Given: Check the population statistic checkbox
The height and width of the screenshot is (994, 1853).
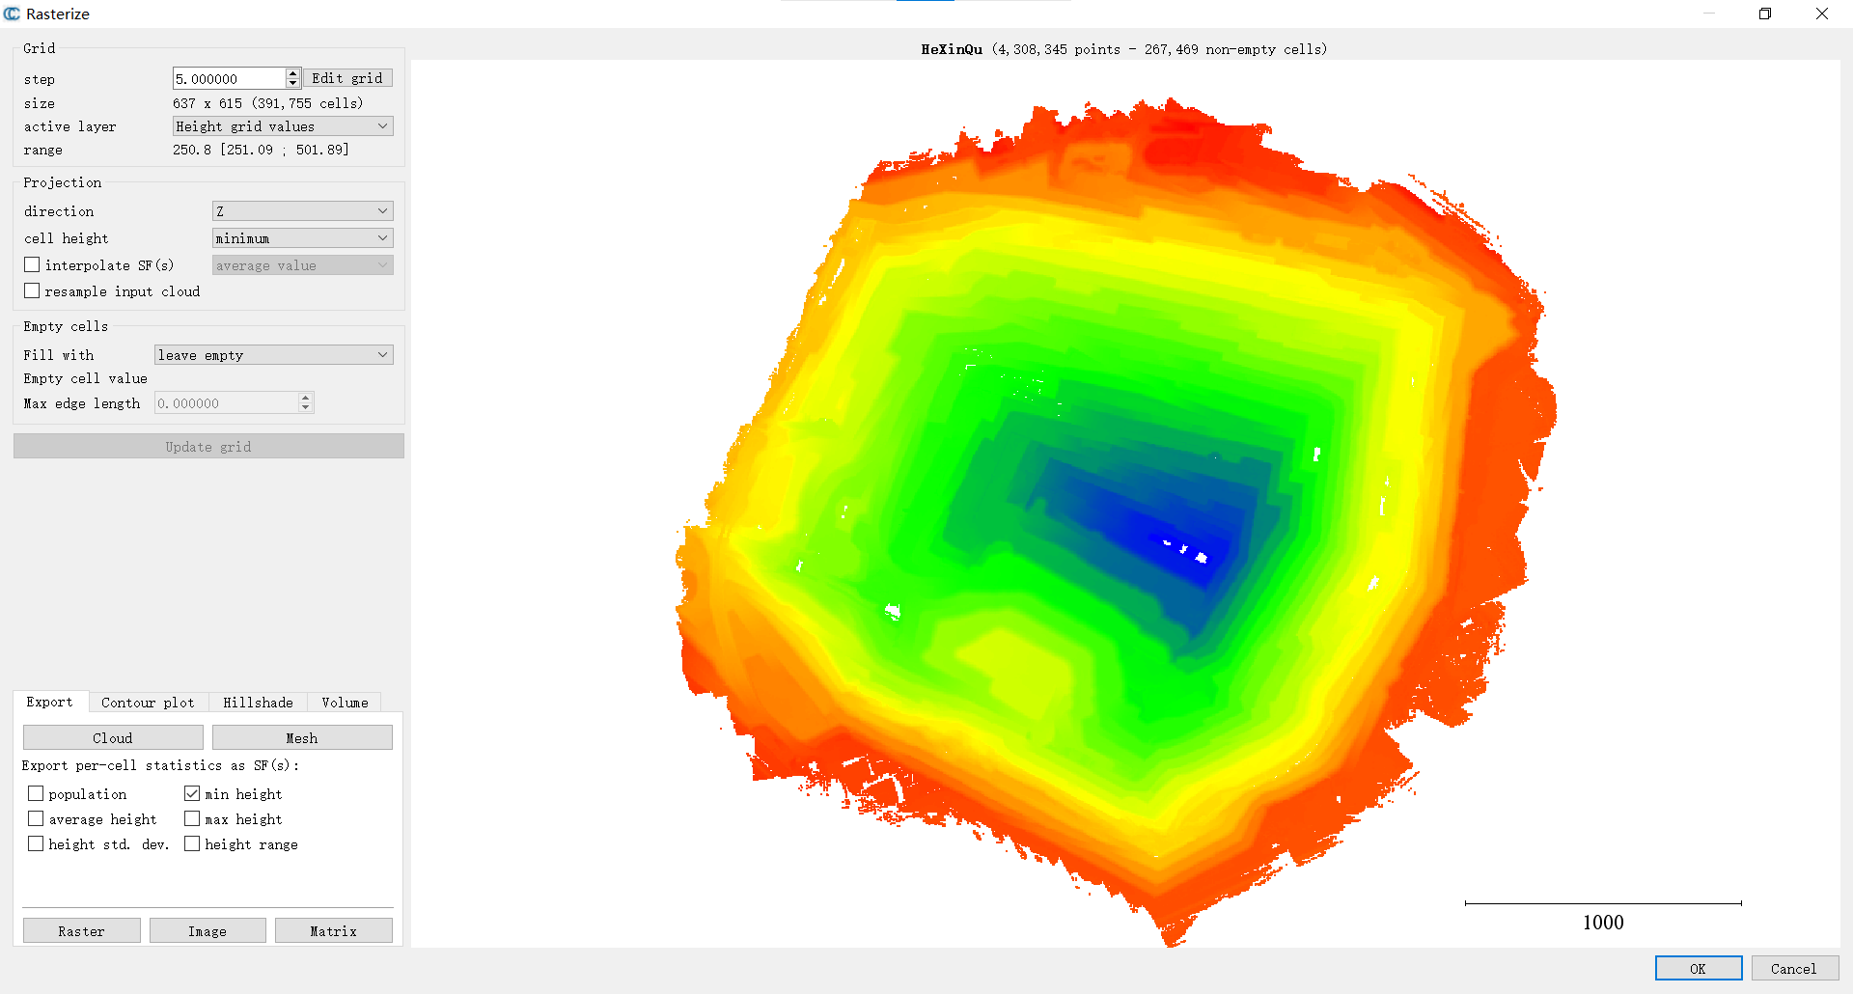Looking at the screenshot, I should coord(36,793).
